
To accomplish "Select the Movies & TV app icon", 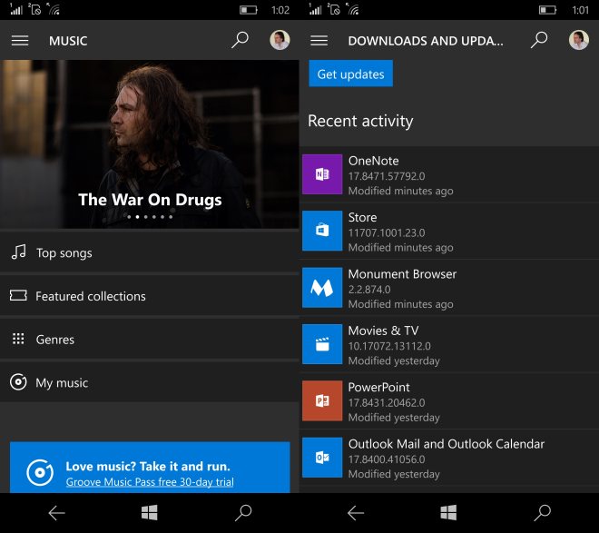I will tap(322, 344).
